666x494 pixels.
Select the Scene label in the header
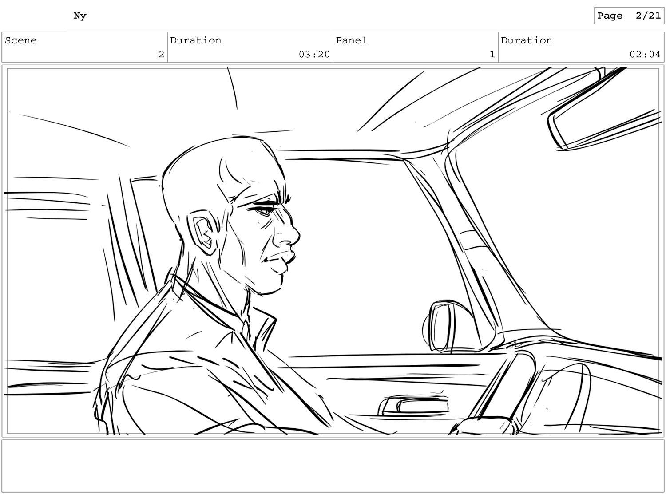click(21, 40)
